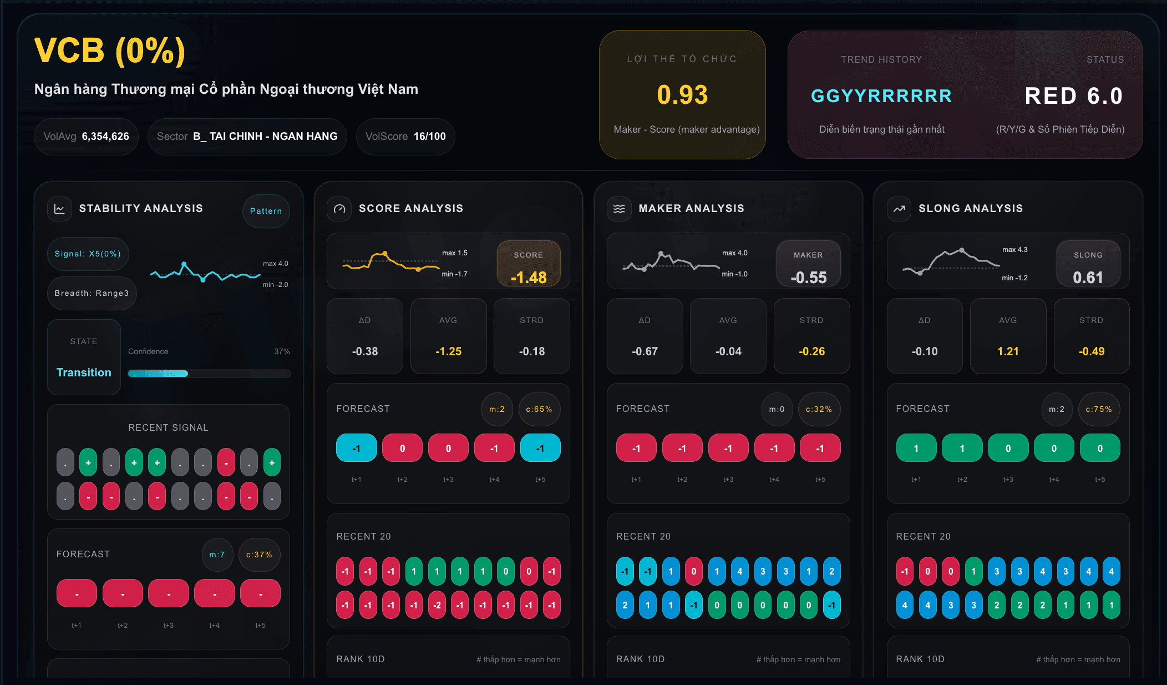
Task: Click the Confidence 37% progress bar
Action: [209, 374]
